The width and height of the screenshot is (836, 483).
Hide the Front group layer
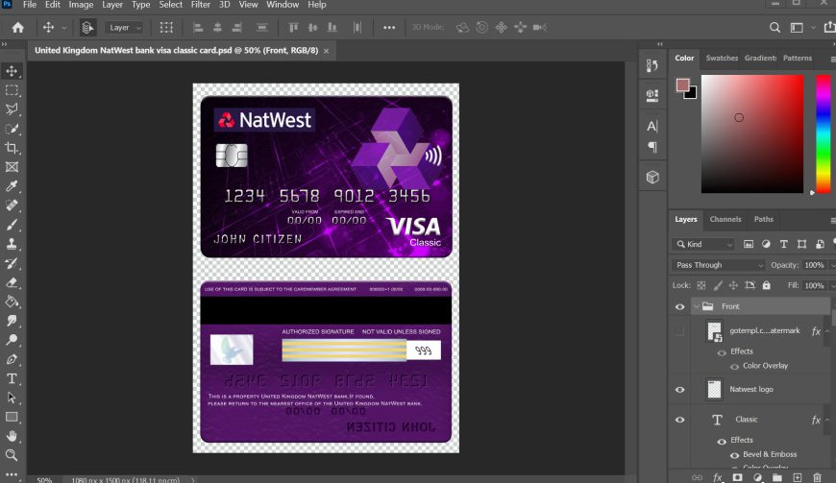pos(679,306)
